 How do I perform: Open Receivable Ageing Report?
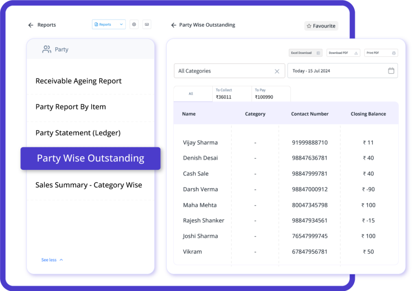(x=79, y=81)
